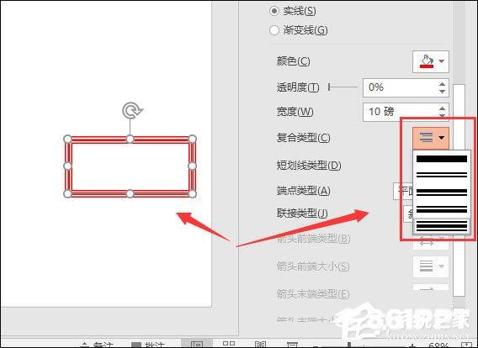Click the rotation handle above the rectangle
The height and width of the screenshot is (348, 478).
(131, 110)
